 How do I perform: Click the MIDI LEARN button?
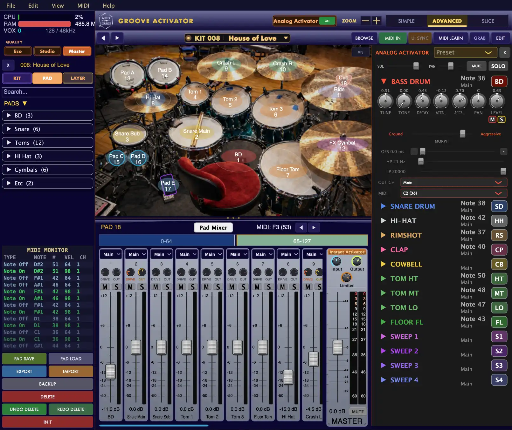(x=451, y=38)
